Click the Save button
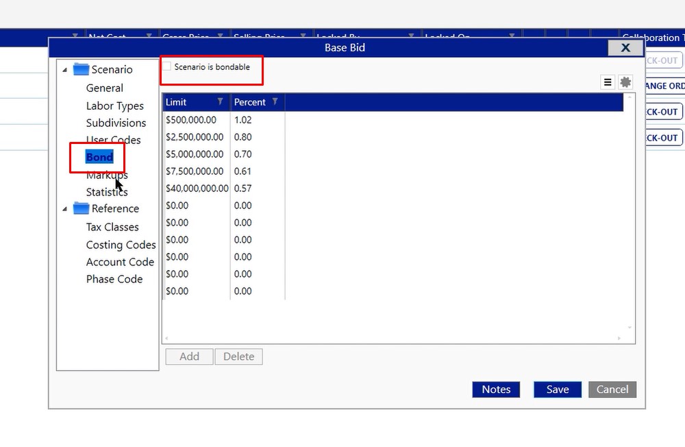Viewport: 685px width, 447px height. point(558,389)
